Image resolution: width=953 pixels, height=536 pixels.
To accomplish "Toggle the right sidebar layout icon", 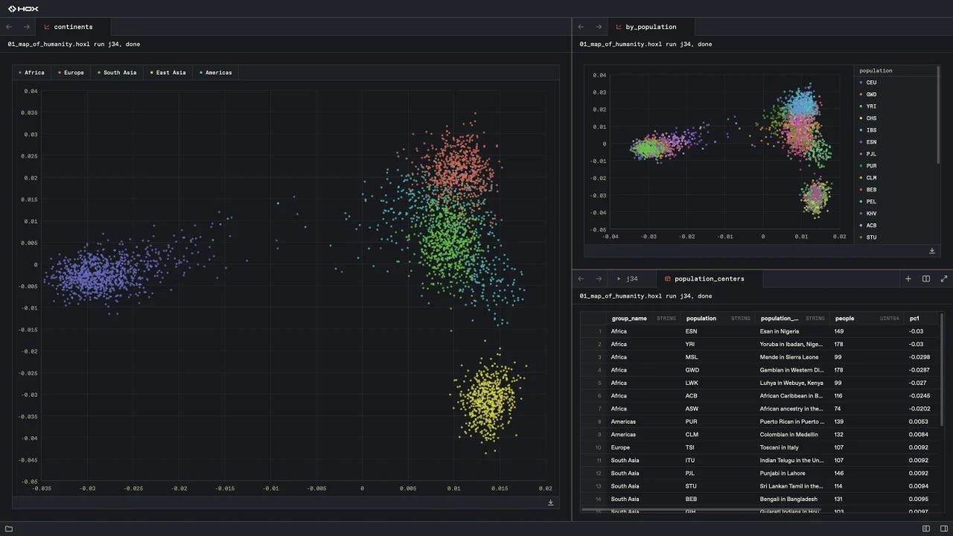I will (x=943, y=529).
